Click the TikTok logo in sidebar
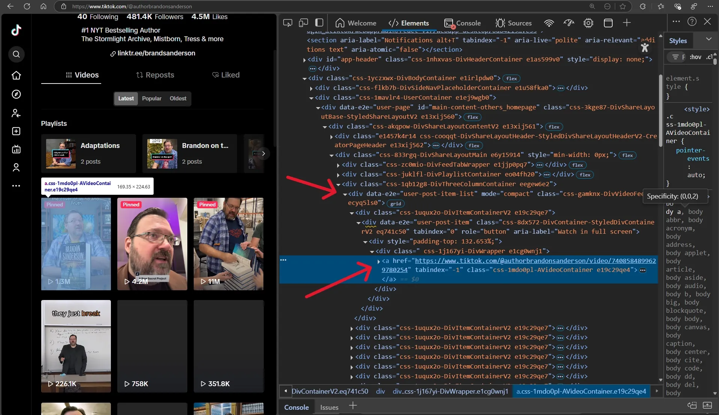Image resolution: width=719 pixels, height=415 pixels. click(16, 30)
